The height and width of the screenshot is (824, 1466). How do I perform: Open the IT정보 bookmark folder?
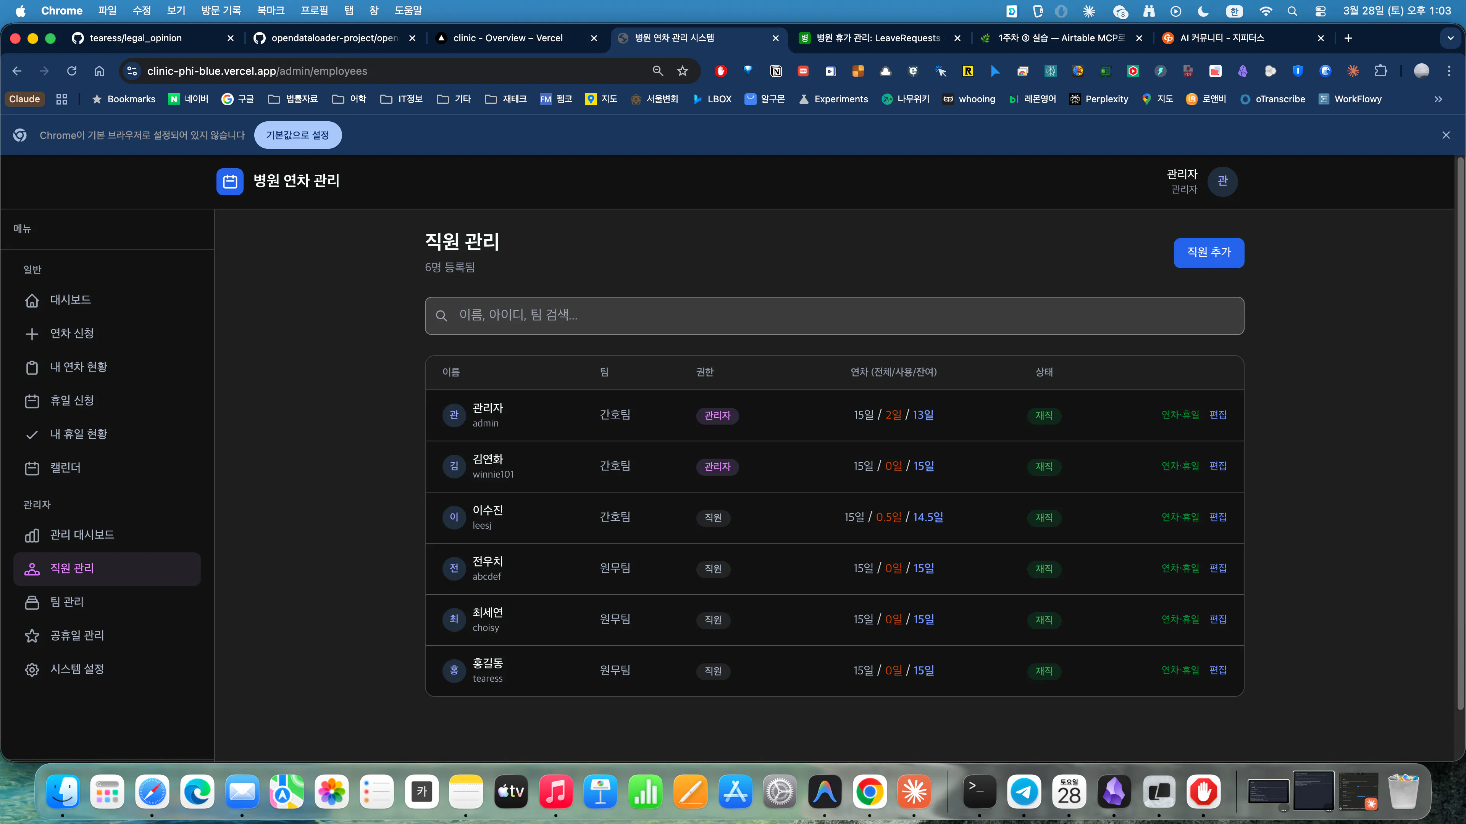click(x=402, y=99)
